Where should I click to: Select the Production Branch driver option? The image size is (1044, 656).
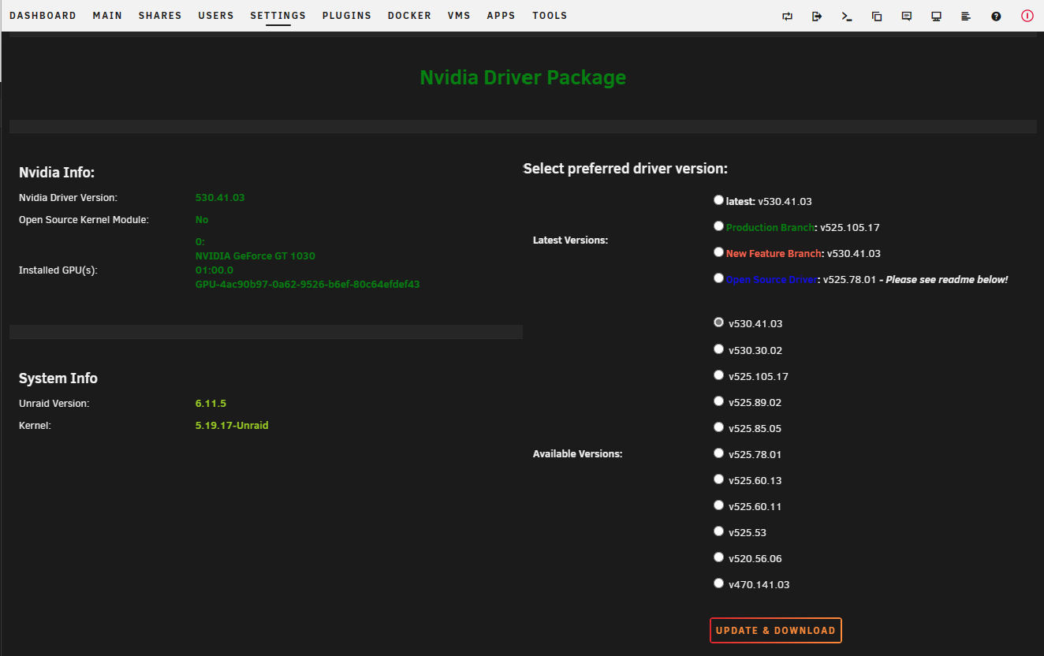pos(718,226)
